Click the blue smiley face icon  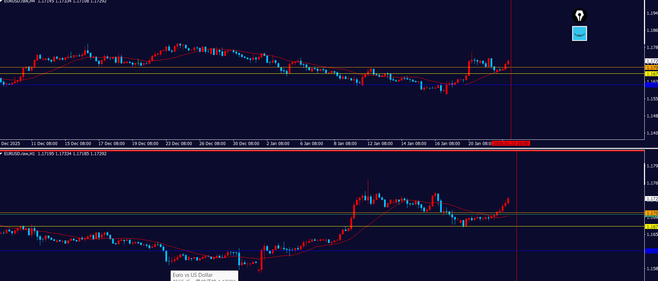580,34
